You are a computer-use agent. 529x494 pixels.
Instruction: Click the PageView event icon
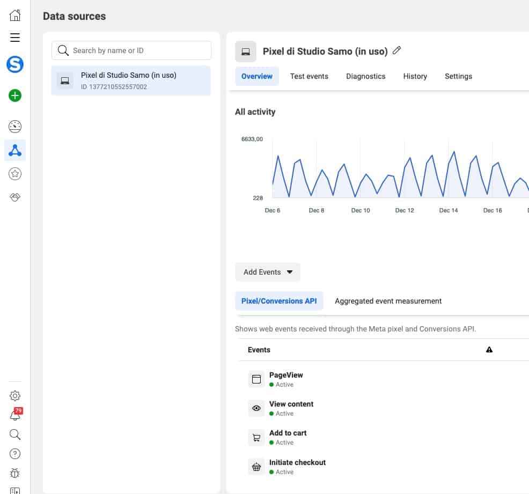[x=256, y=379]
